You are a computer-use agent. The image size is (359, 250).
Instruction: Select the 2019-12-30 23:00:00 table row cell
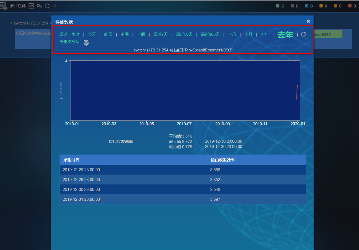[81, 189]
